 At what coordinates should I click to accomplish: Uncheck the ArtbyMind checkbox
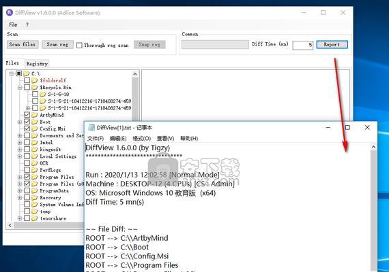pos(27,115)
